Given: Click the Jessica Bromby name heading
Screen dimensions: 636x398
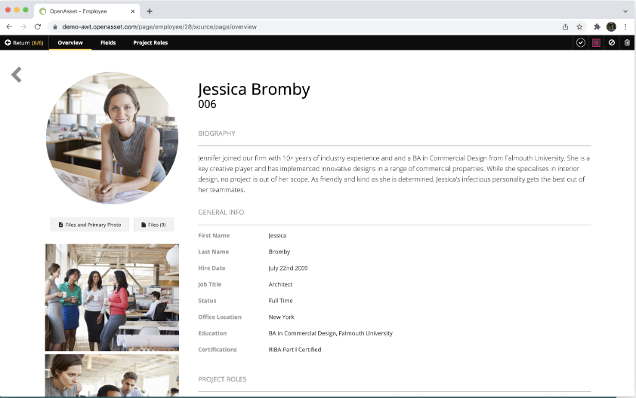Looking at the screenshot, I should [254, 90].
